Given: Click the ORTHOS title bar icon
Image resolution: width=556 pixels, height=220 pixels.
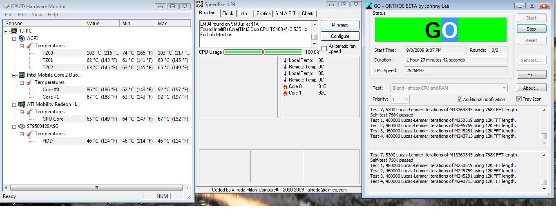Looking at the screenshot, I should point(369,6).
